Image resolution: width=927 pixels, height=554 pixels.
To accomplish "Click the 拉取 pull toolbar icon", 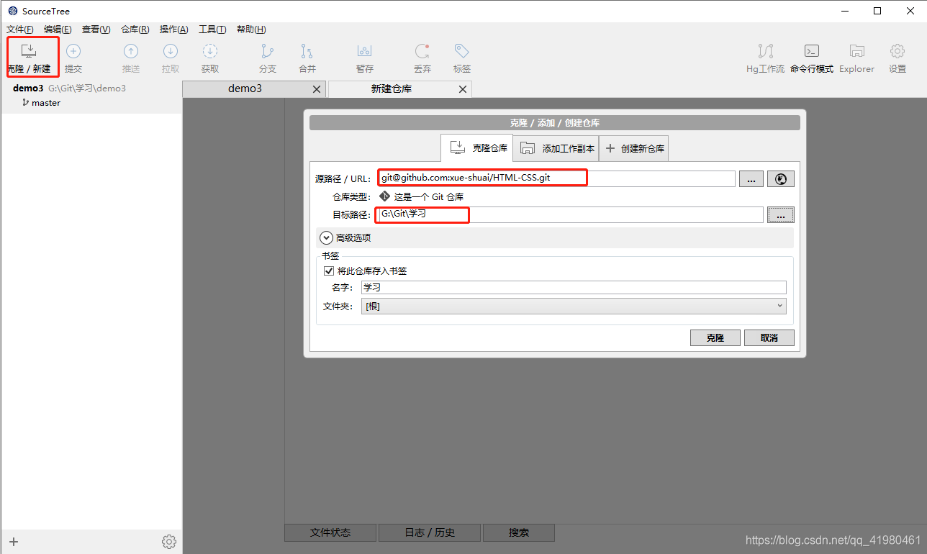I will pos(171,51).
